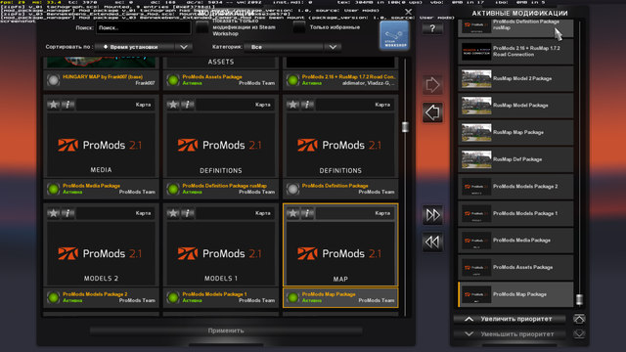Move mod to top priority icon

tap(579, 319)
